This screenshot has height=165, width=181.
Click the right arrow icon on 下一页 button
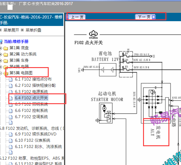(x=154, y=17)
